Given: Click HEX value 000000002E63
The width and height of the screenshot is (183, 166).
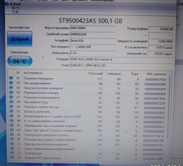Looking at the screenshot, I should click(x=154, y=113).
